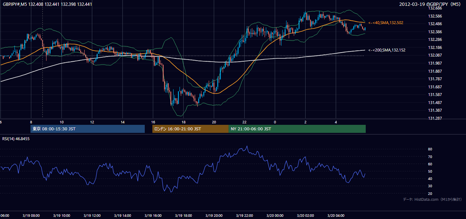Click hour mark 10 on the price chart axis
The height and width of the screenshot is (219, 466).
(62, 122)
